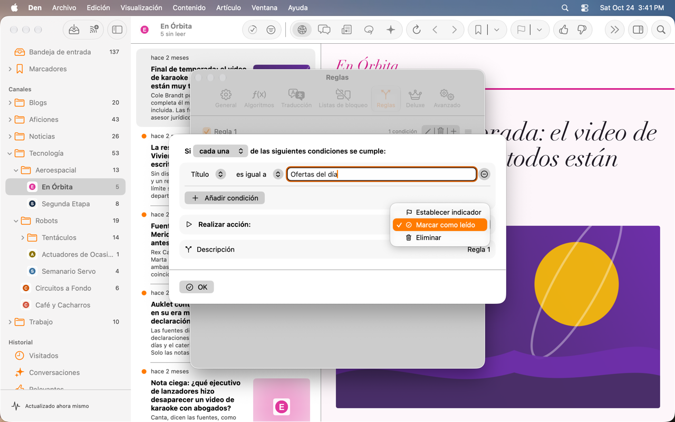Expand the Blogs folder

click(x=10, y=103)
